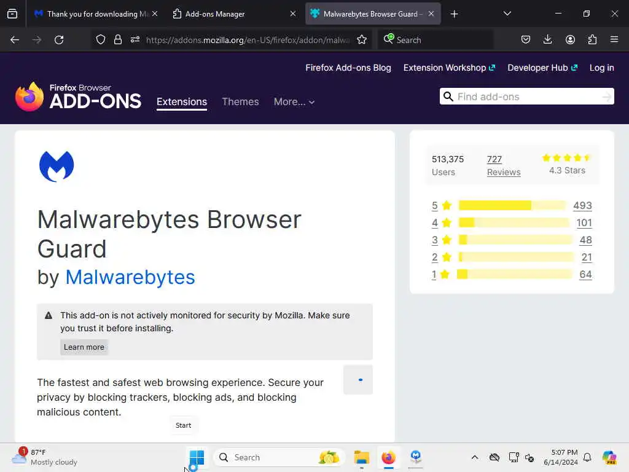Open the recent browsing Firefox View icon

[x=12, y=14]
